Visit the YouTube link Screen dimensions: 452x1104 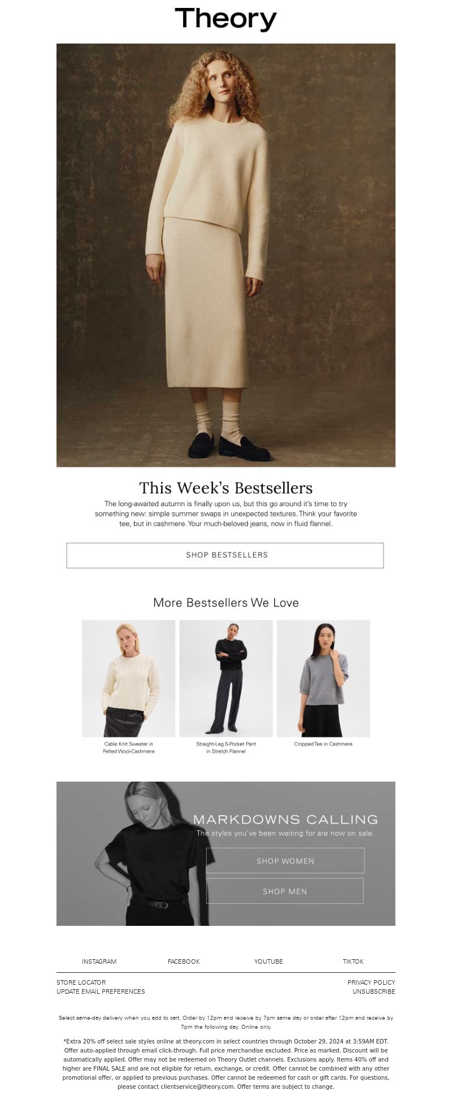(268, 961)
